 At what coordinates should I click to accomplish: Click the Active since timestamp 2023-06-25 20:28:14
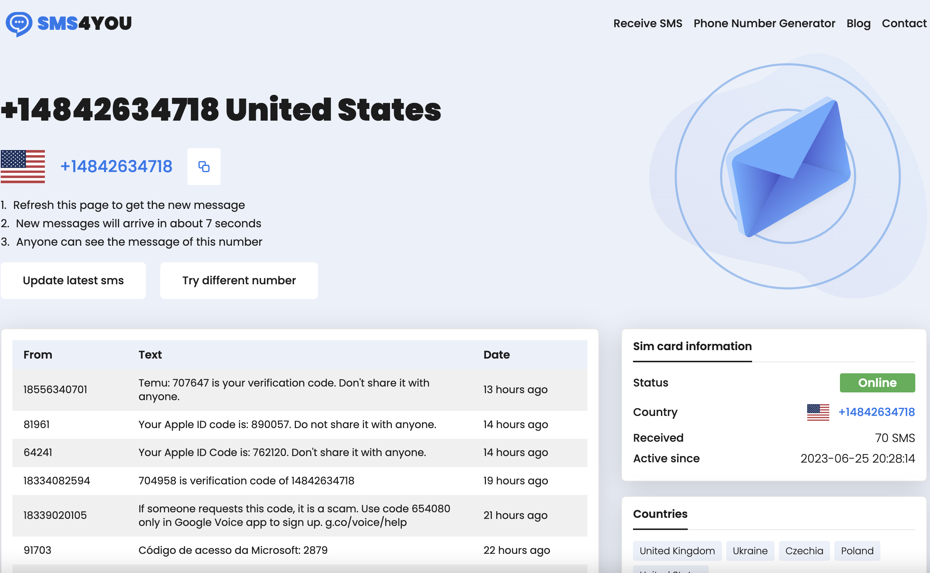pos(858,459)
